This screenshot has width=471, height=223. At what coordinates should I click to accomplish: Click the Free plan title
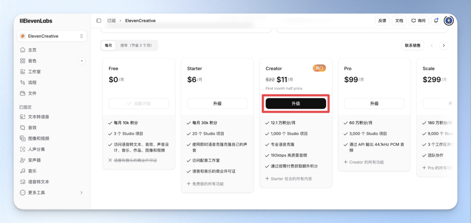tap(114, 69)
